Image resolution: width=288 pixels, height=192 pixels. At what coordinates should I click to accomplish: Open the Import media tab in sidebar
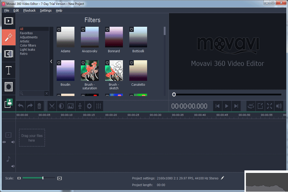[x=9, y=21]
